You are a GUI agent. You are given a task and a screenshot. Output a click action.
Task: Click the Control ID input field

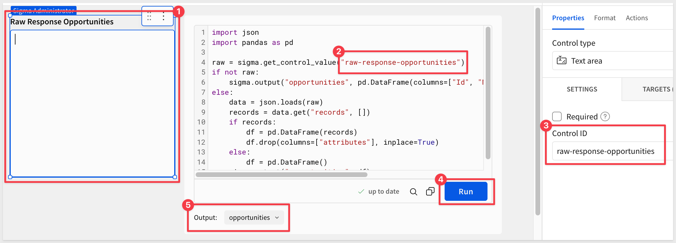pos(608,151)
